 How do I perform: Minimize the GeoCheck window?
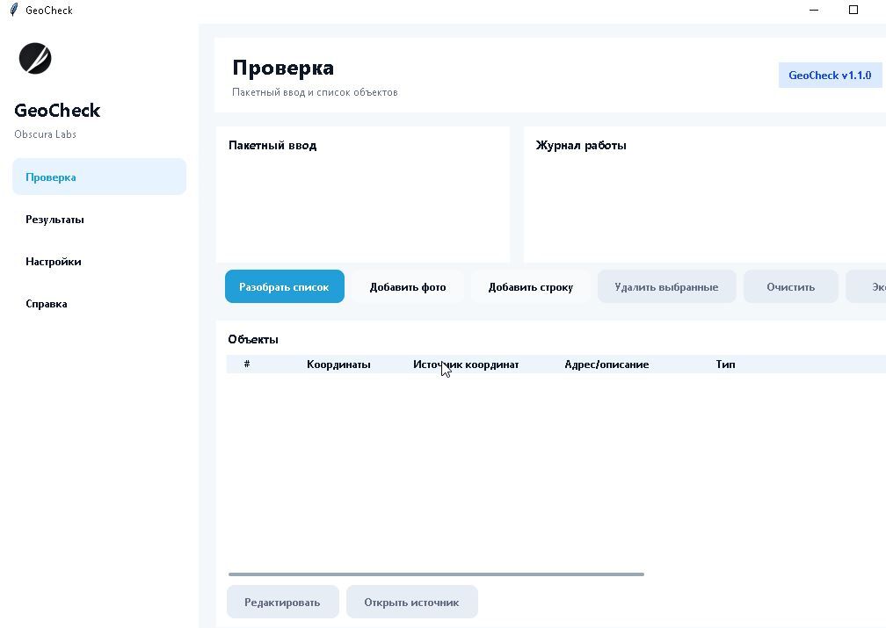coord(814,10)
